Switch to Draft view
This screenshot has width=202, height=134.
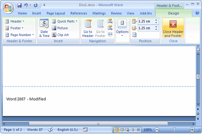pos(138,130)
